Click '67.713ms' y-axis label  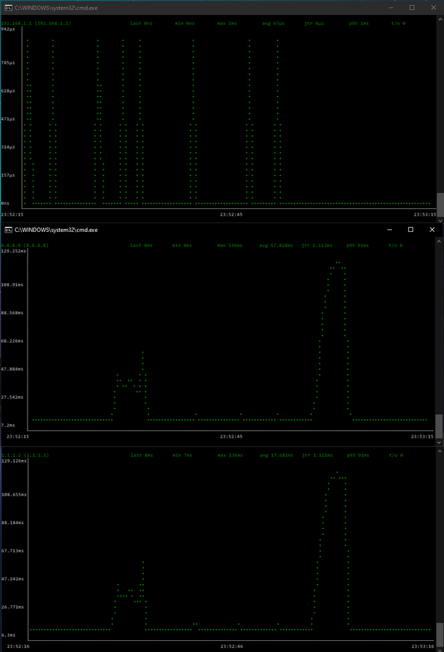[12, 551]
